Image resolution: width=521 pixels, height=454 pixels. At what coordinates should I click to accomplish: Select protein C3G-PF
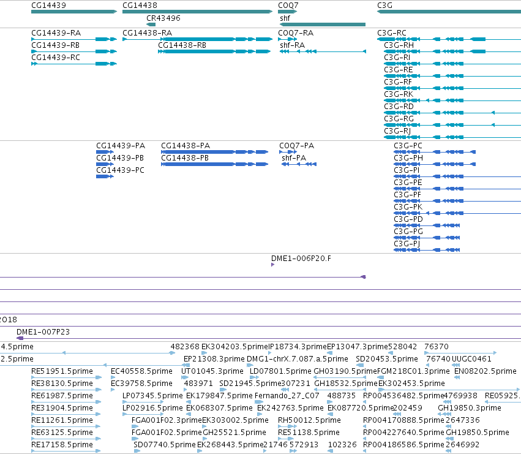[407, 195]
